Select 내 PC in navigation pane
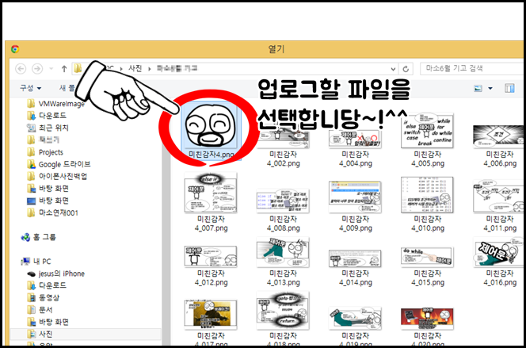The height and width of the screenshot is (348, 526). pyautogui.click(x=36, y=261)
